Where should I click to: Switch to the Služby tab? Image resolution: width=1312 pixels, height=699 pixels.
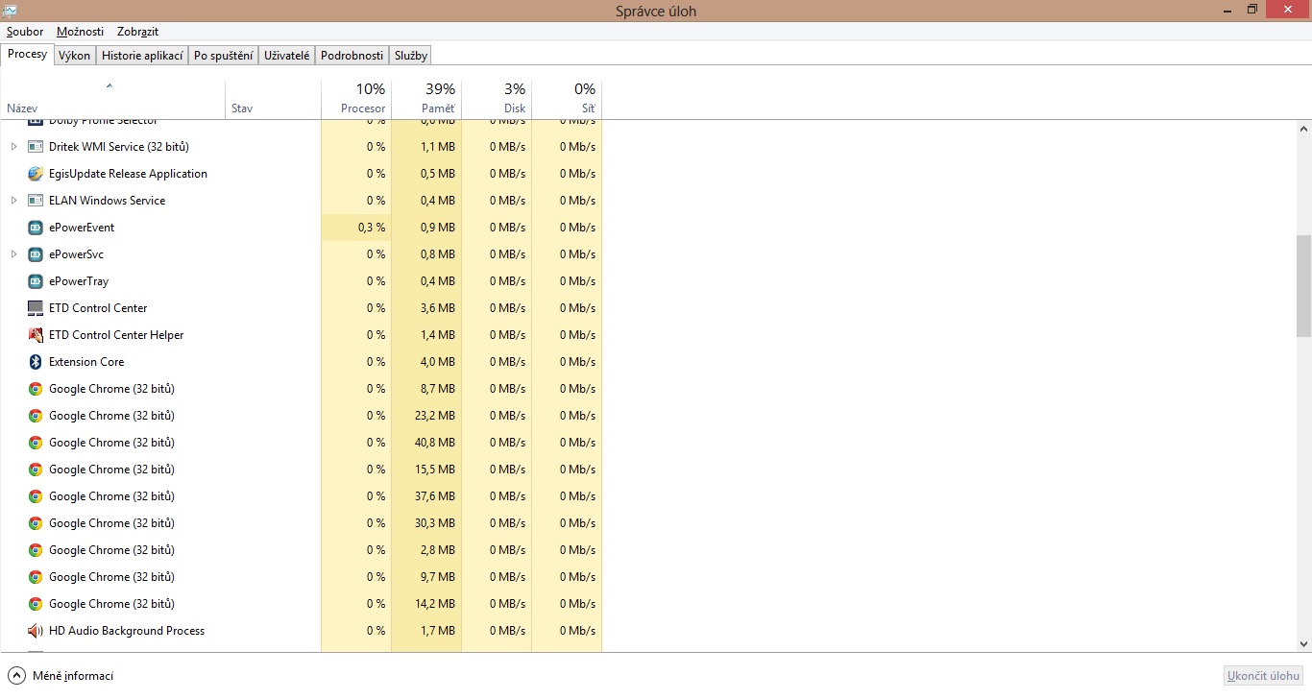(x=410, y=56)
